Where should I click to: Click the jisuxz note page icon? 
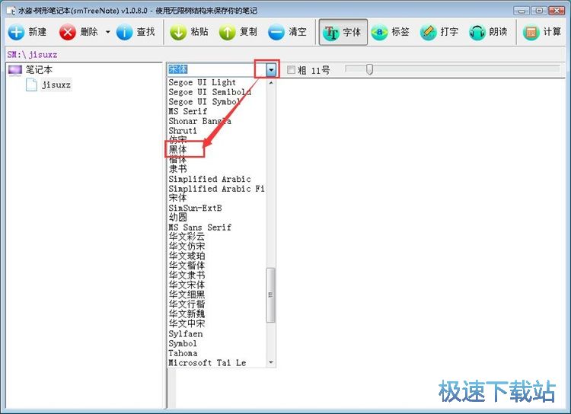click(31, 84)
